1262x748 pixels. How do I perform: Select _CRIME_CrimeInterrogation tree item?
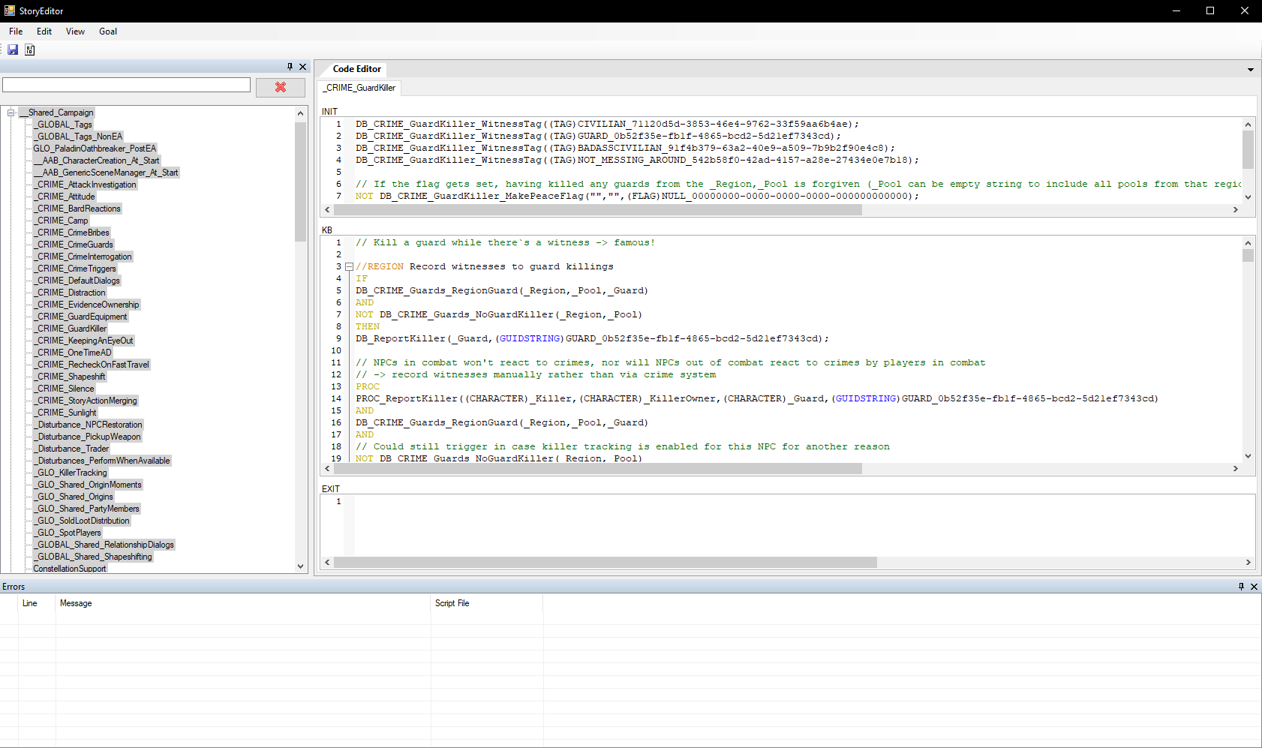(x=83, y=257)
